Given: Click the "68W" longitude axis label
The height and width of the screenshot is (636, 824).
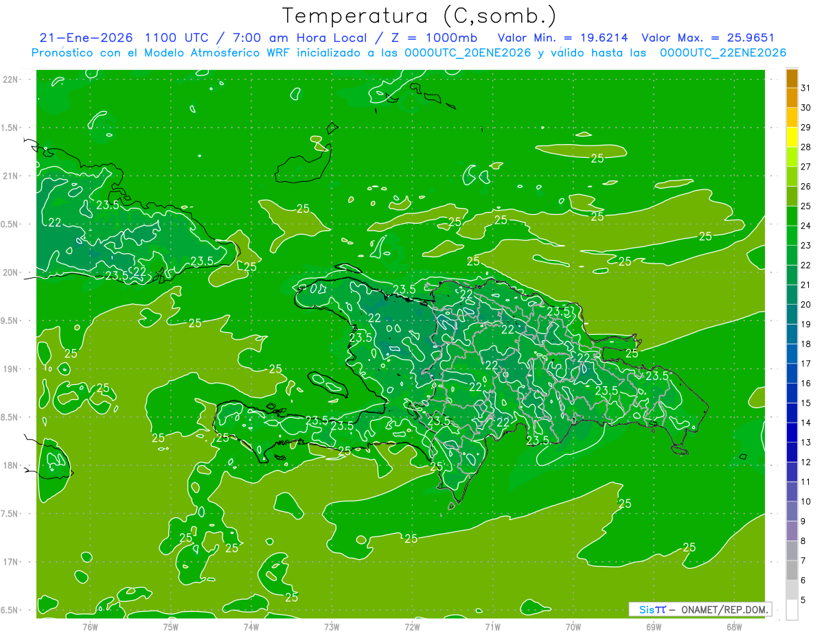Looking at the screenshot, I should [733, 627].
